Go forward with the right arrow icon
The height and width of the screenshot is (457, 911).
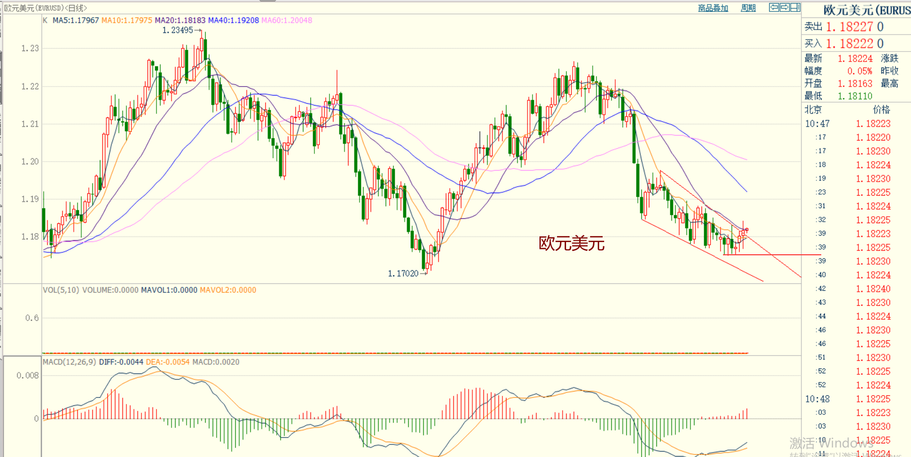(x=785, y=8)
